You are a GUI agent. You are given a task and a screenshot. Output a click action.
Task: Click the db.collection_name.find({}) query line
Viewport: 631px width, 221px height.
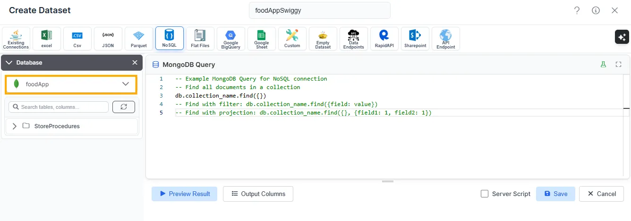[x=221, y=96]
